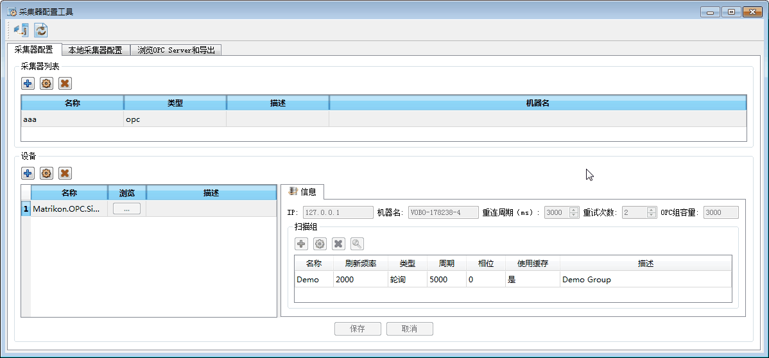Click the browse ... button for Matrikon device
The image size is (769, 358).
coord(126,209)
